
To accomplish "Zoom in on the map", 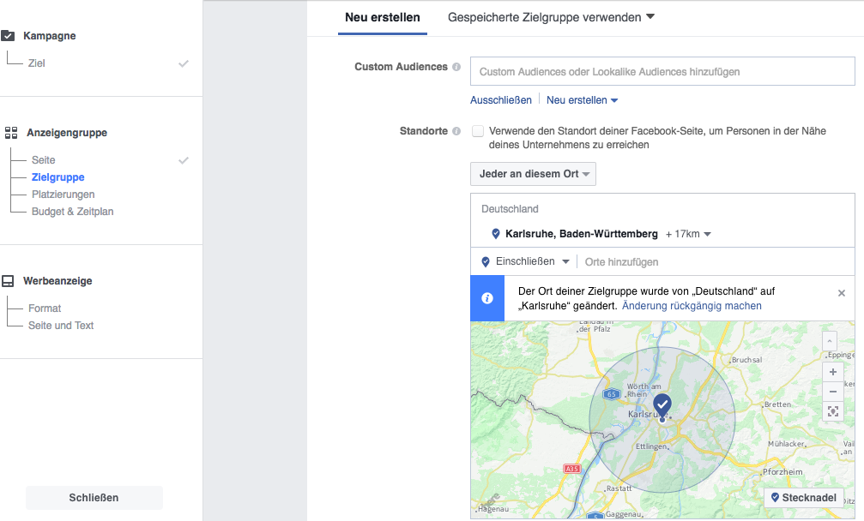I will (x=832, y=372).
